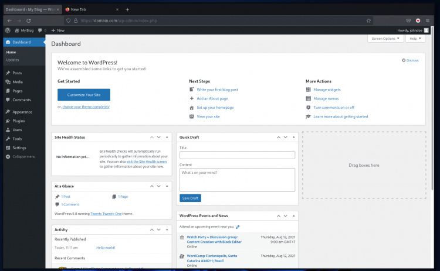Image resolution: width=440 pixels, height=271 pixels.
Task: Expand the Screen Options dropdown
Action: [x=386, y=39]
